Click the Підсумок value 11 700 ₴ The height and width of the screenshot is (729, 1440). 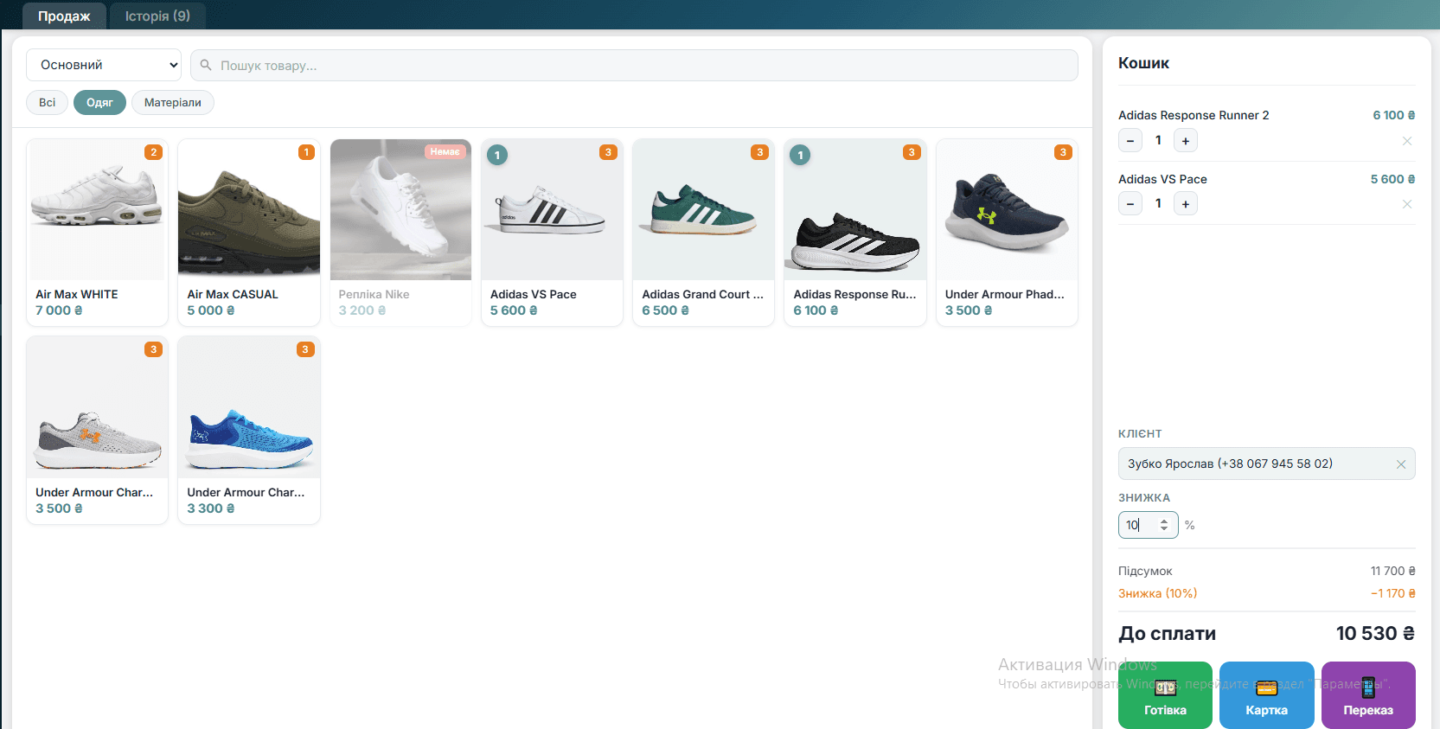point(1393,571)
